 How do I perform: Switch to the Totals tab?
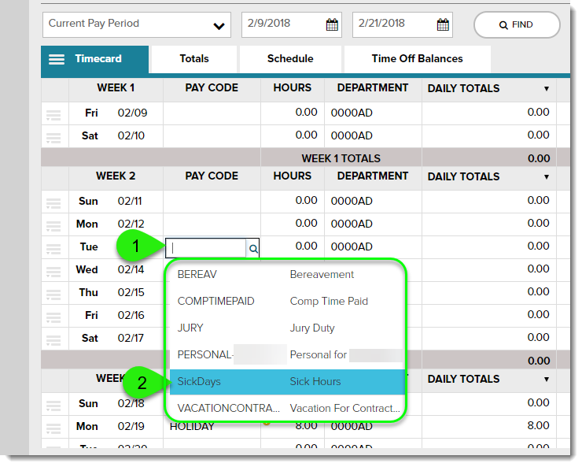(x=193, y=59)
